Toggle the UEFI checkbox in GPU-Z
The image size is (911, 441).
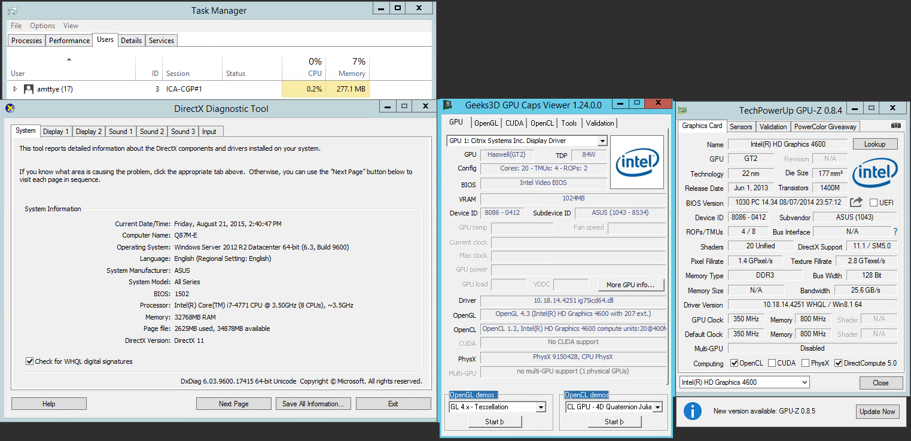(x=874, y=202)
